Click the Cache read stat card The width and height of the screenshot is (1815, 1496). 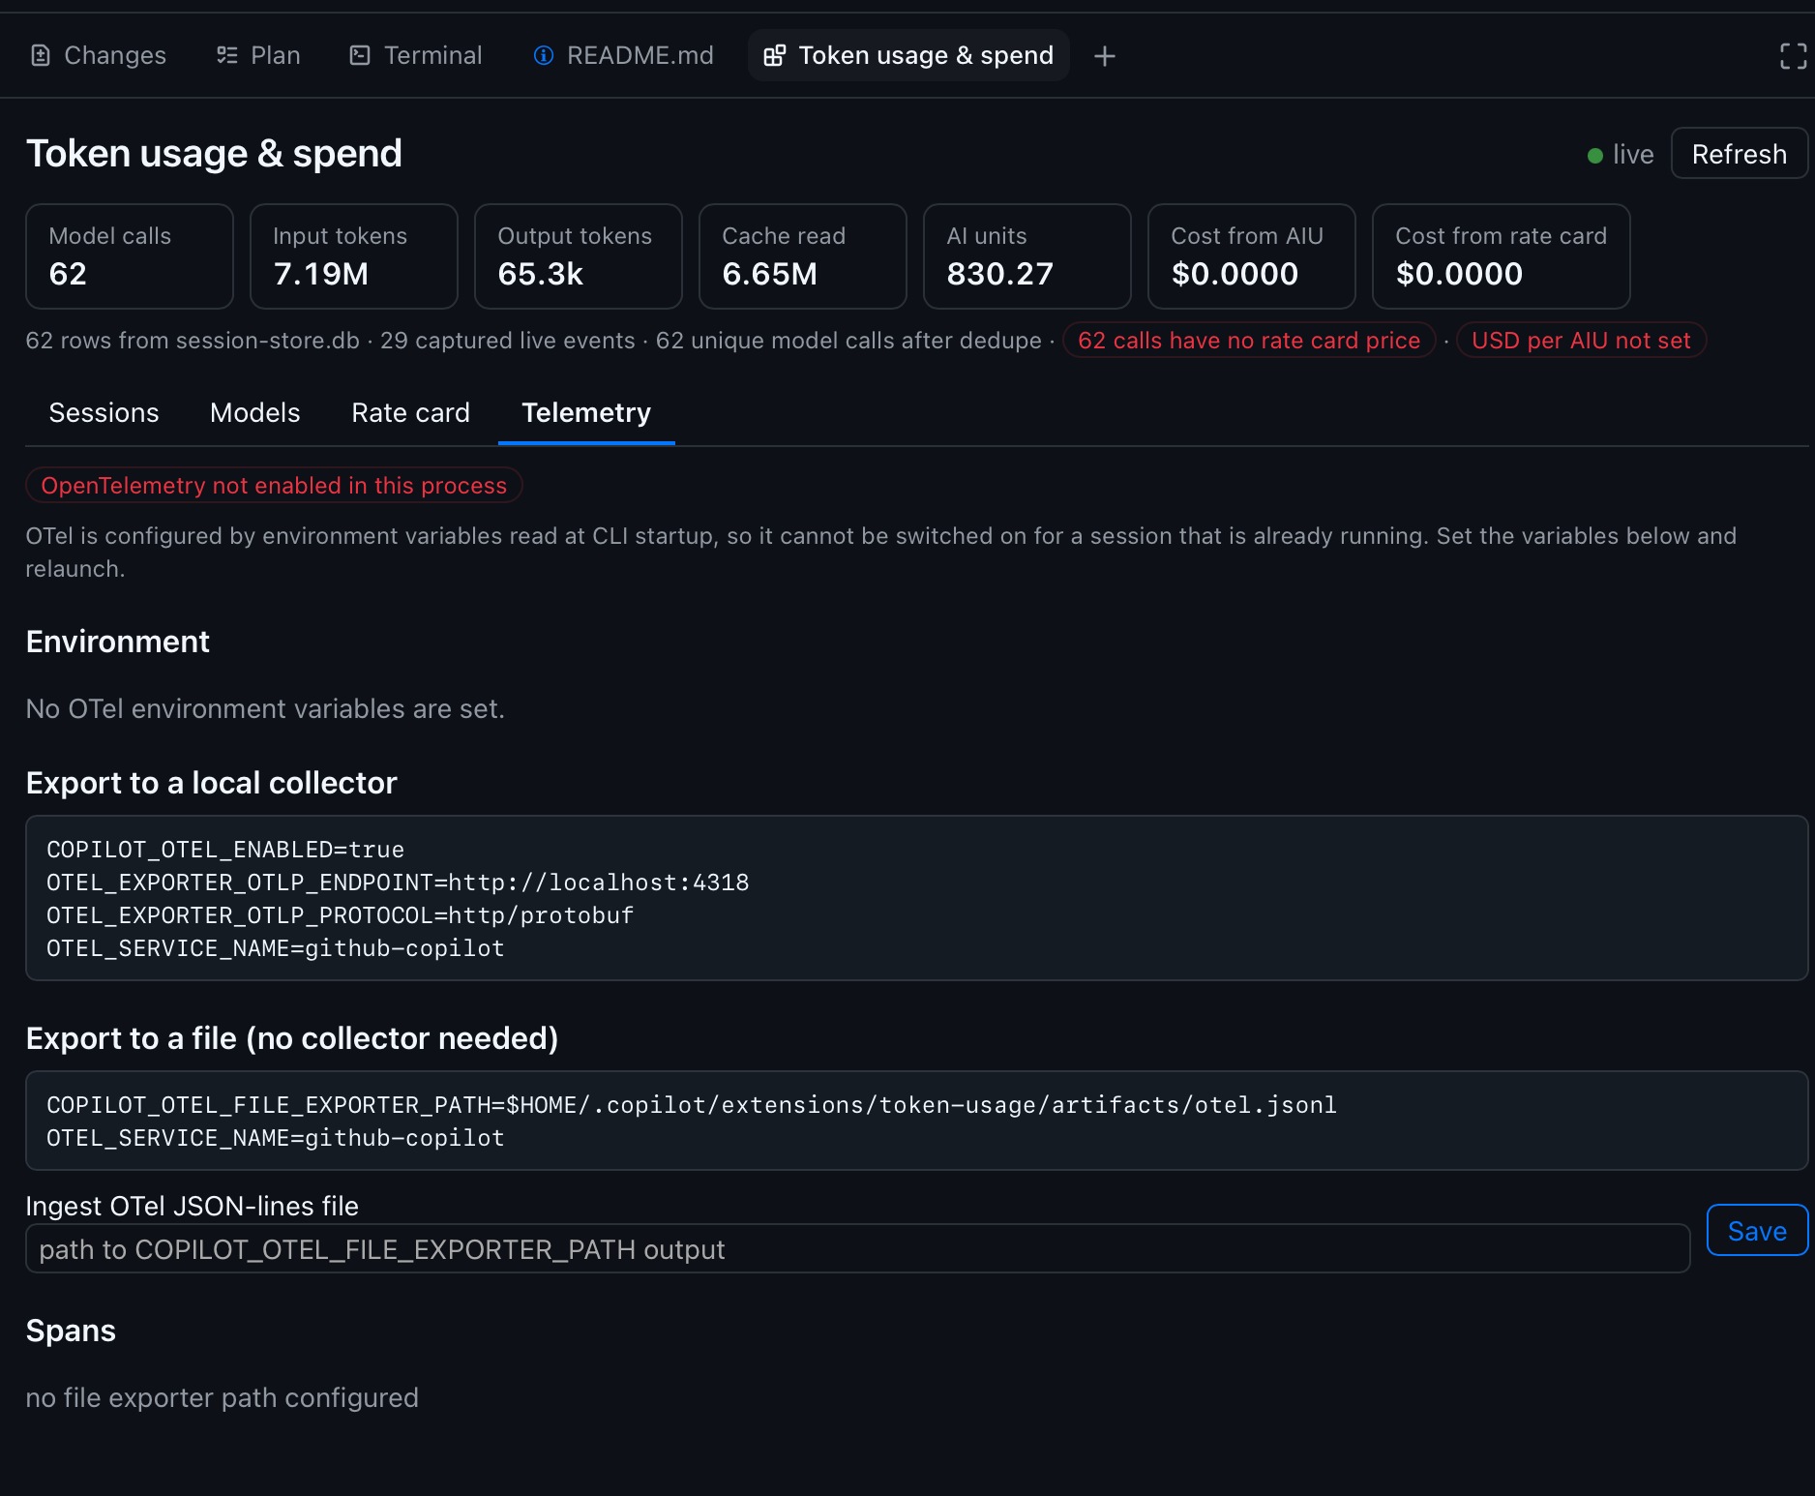click(803, 256)
